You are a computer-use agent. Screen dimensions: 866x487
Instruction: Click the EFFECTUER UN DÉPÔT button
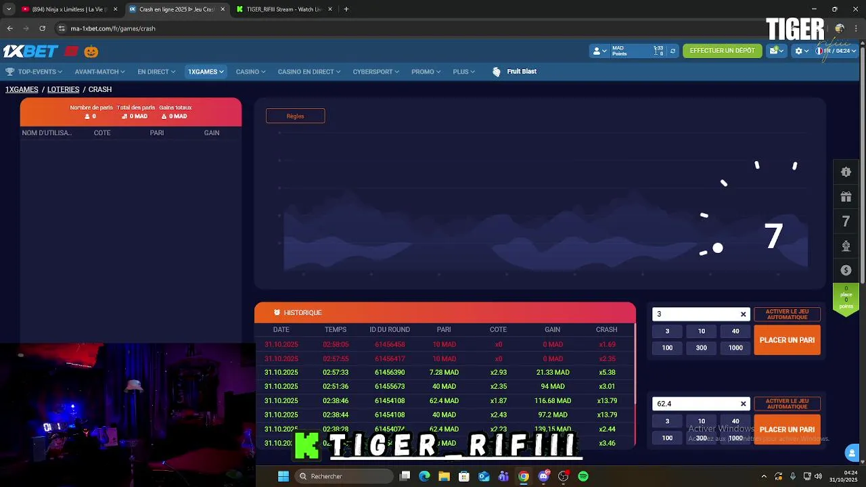coord(722,51)
